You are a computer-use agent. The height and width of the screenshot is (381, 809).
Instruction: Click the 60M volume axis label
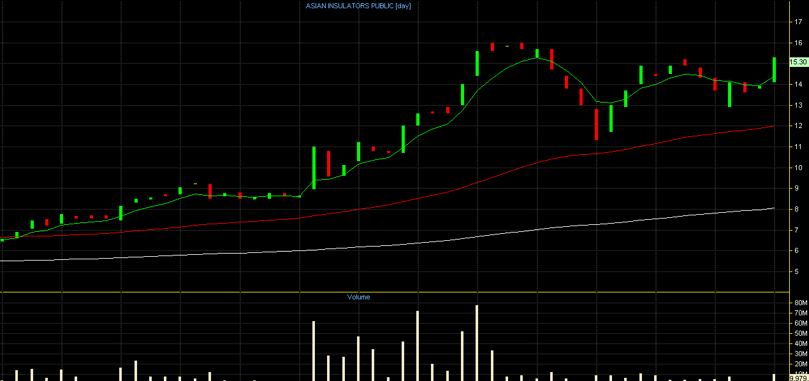click(799, 324)
